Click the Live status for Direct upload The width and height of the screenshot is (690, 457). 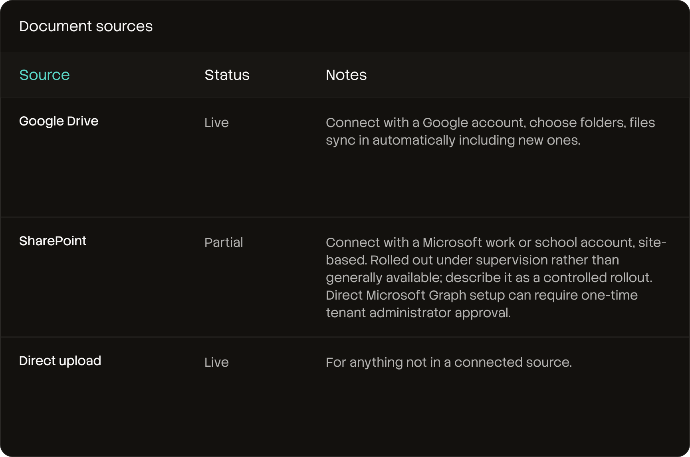tap(216, 362)
